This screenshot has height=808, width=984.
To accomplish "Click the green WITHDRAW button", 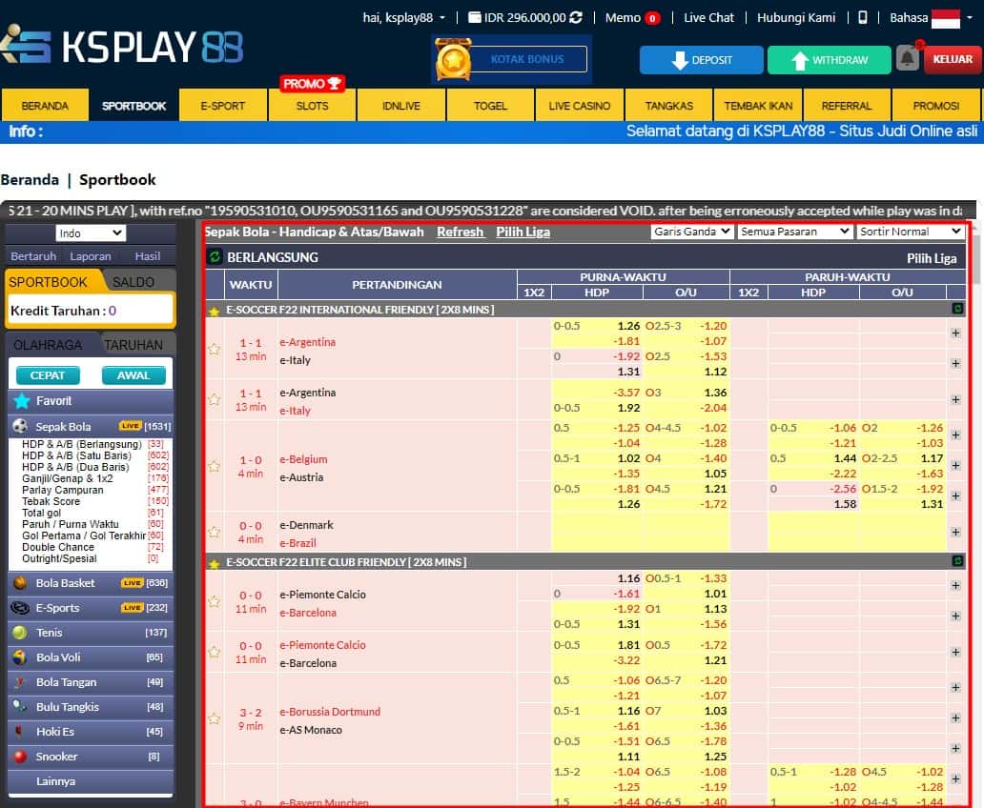I will [829, 60].
